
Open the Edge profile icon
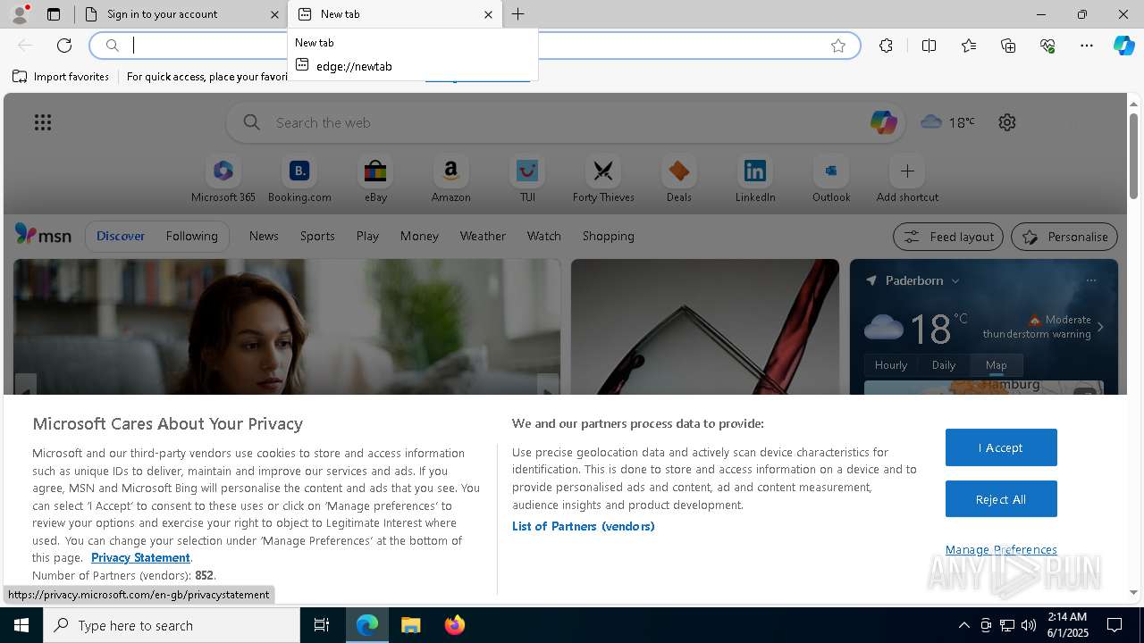click(19, 14)
